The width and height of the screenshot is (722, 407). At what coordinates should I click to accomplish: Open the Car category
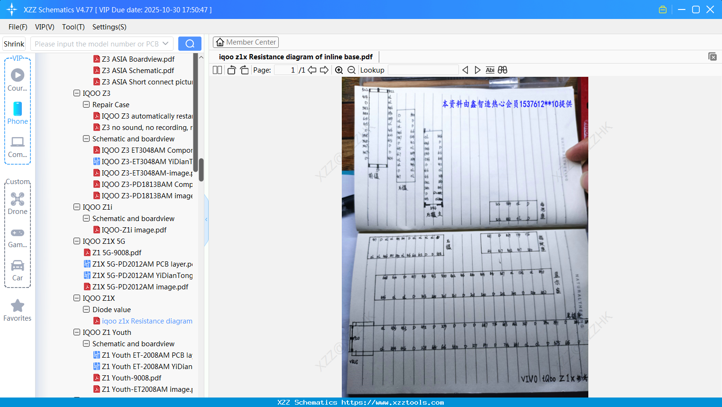(x=18, y=270)
